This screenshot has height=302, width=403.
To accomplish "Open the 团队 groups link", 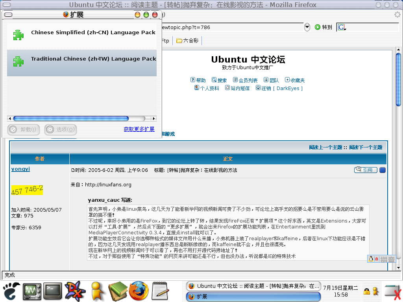I will (271, 80).
